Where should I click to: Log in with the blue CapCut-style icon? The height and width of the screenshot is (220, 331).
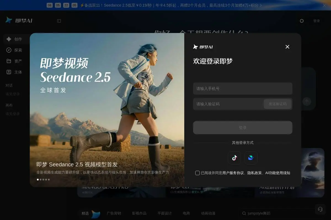[251, 158]
